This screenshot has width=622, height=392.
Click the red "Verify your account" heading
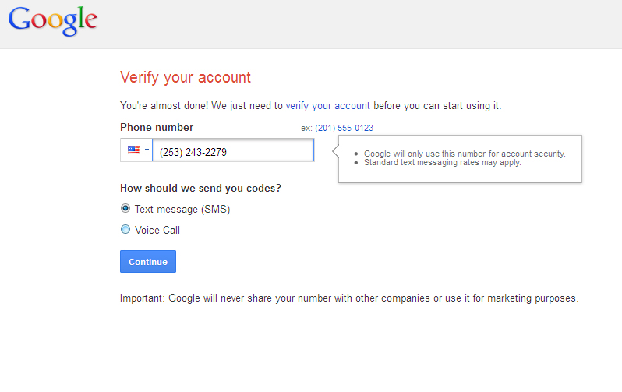(x=186, y=77)
